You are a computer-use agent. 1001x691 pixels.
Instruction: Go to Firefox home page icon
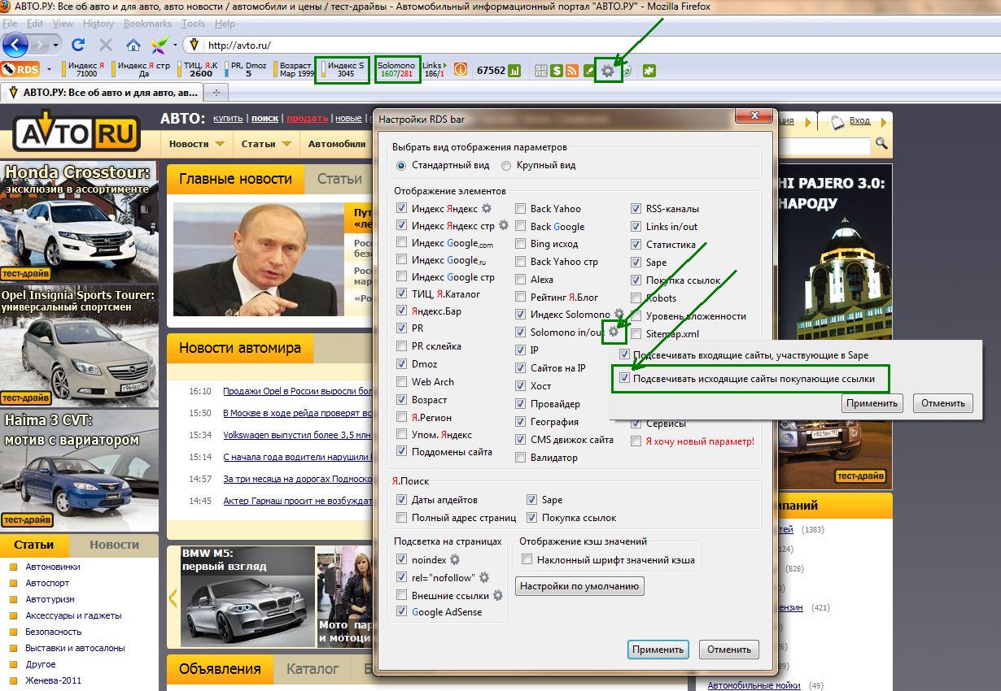pos(133,45)
